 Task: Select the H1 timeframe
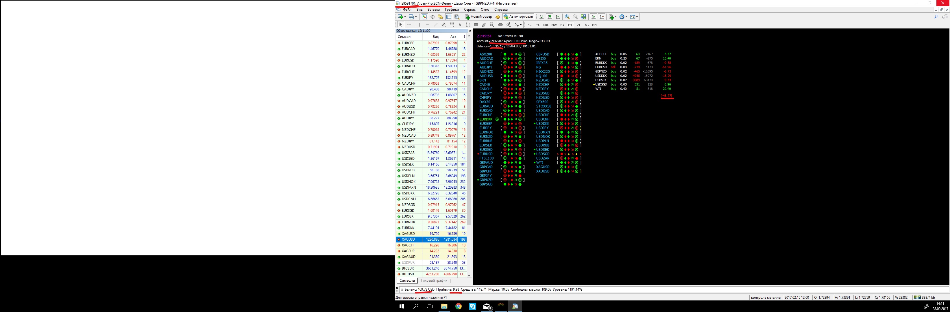point(562,25)
